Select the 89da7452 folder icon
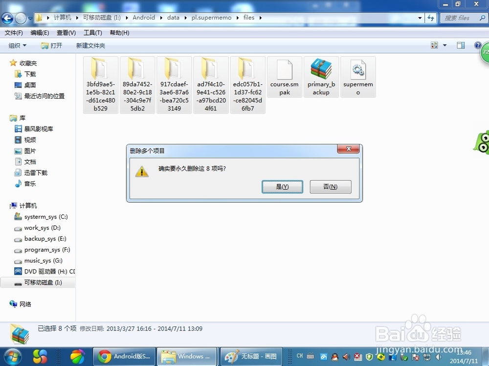This screenshot has height=366, width=489. (x=136, y=68)
